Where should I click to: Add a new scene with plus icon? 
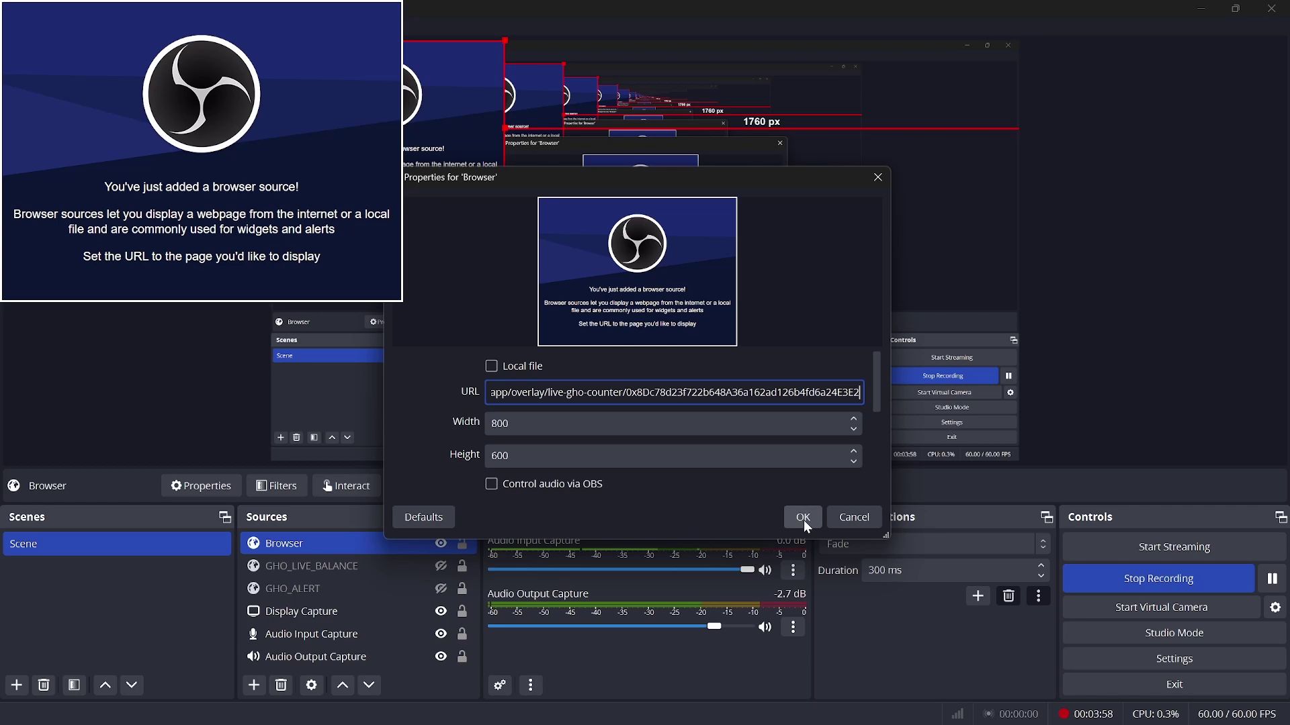[x=17, y=685]
